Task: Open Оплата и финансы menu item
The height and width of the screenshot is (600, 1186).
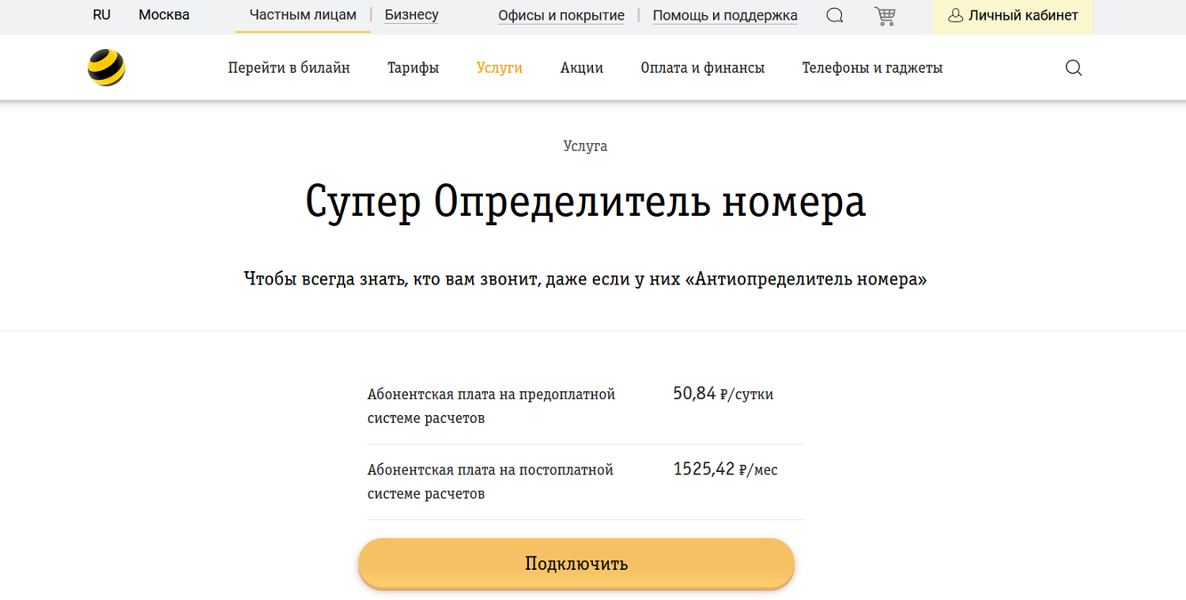Action: pos(703,68)
